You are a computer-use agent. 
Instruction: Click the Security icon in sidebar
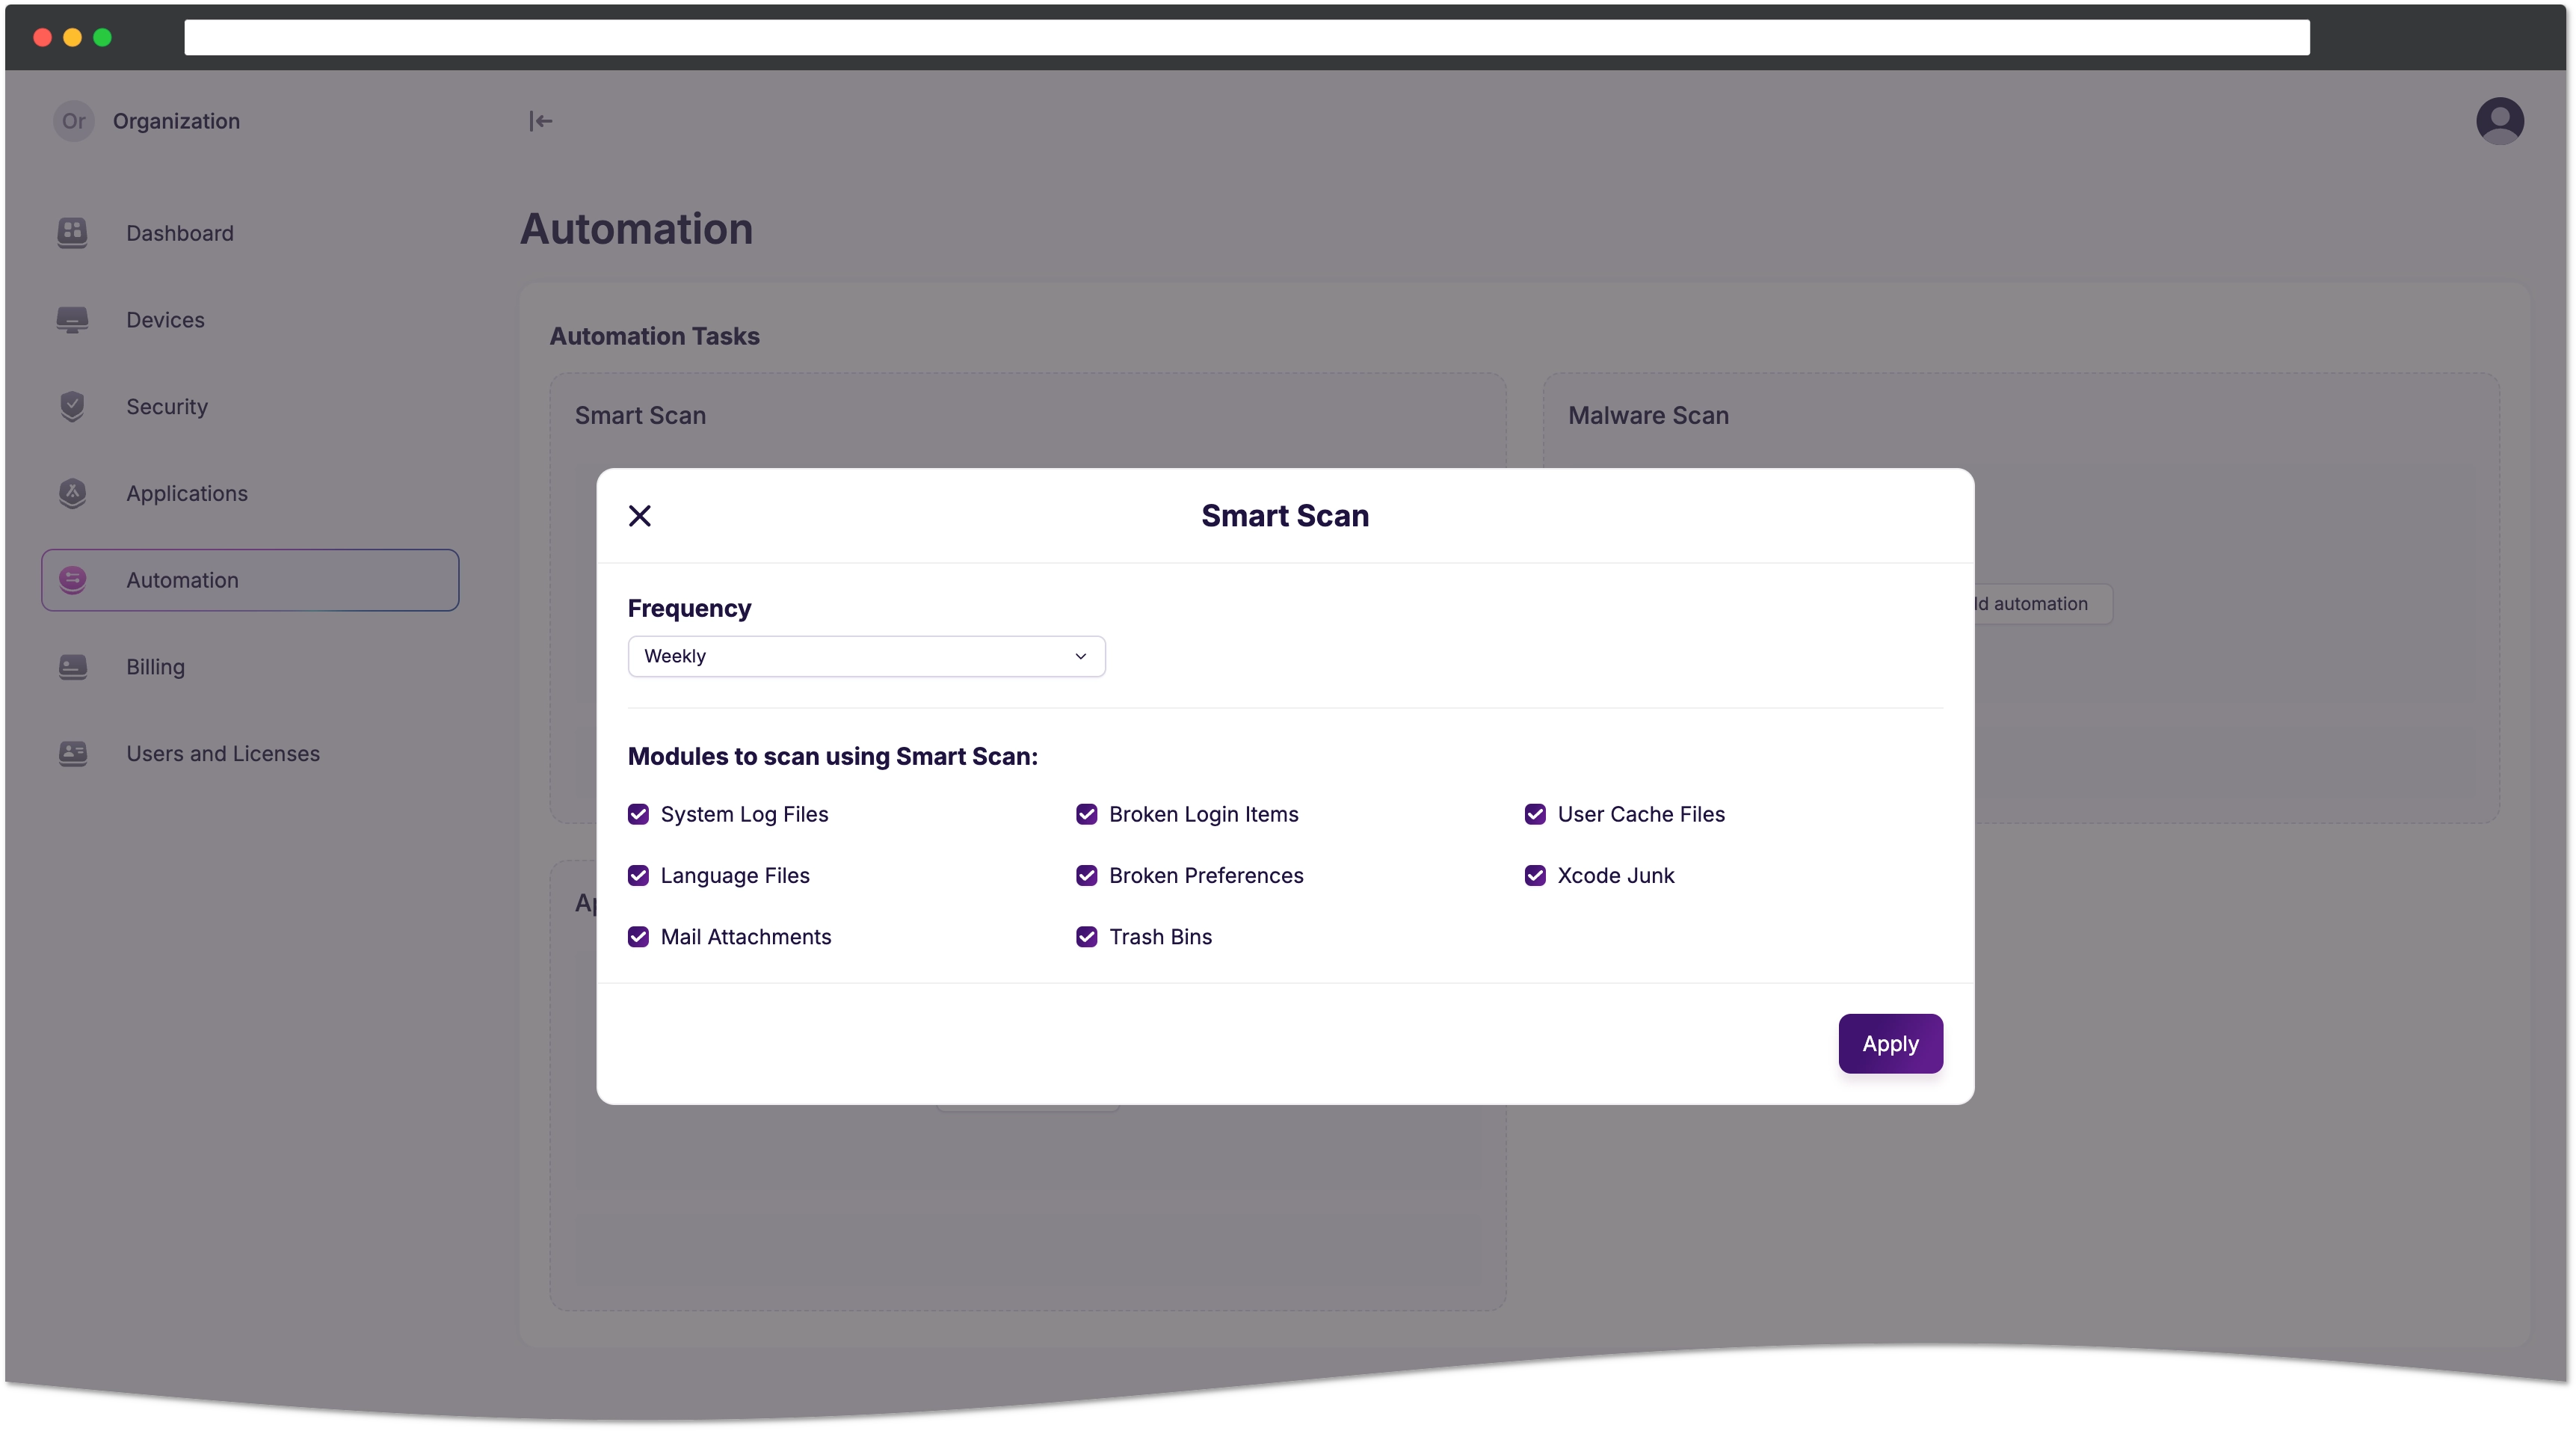pos(73,405)
